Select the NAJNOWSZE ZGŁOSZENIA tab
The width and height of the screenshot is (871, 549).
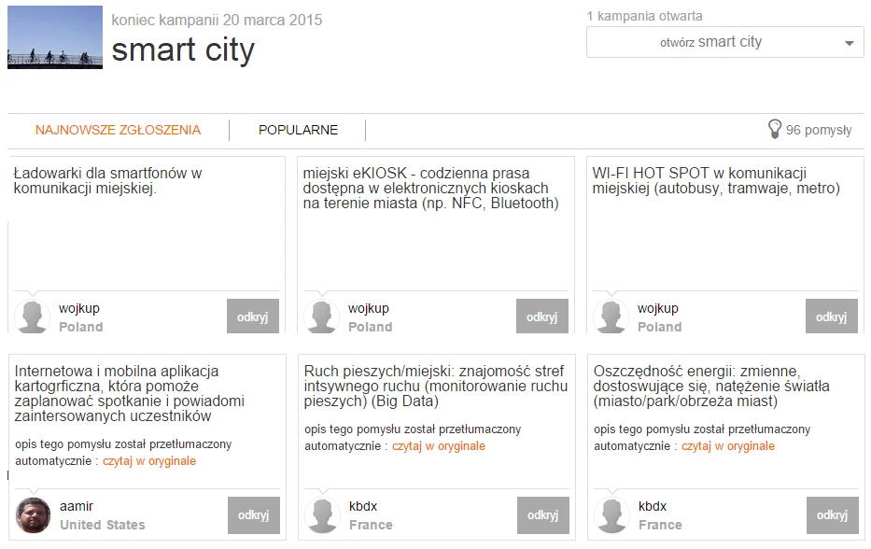coord(118,130)
